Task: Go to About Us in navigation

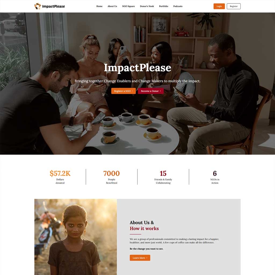Action: [x=112, y=6]
